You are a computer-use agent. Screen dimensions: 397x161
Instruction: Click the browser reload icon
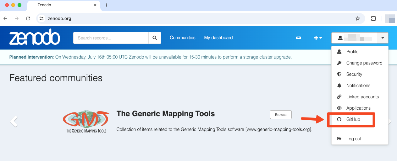(x=28, y=18)
